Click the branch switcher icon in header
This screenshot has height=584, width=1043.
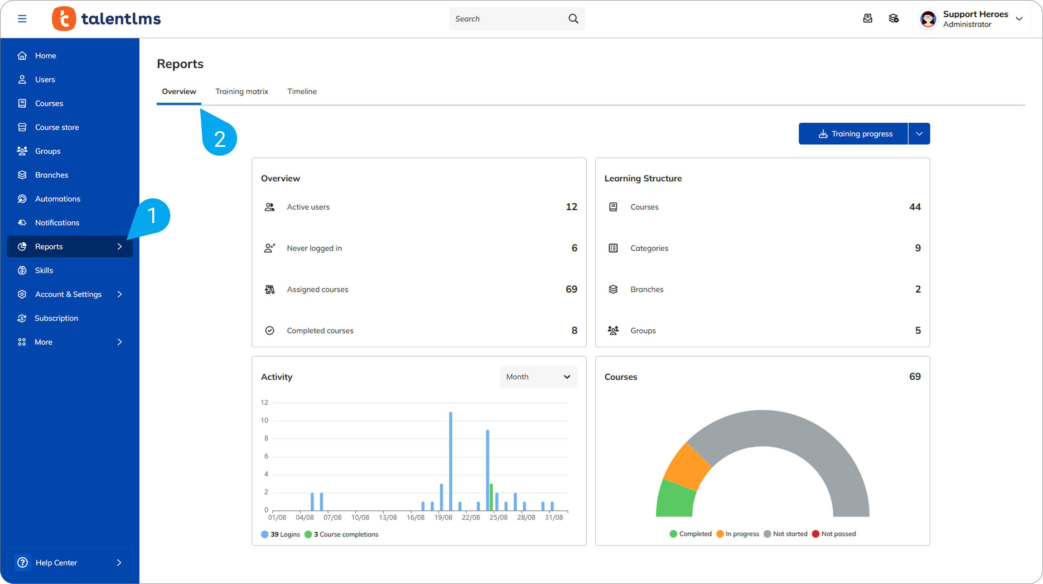893,19
